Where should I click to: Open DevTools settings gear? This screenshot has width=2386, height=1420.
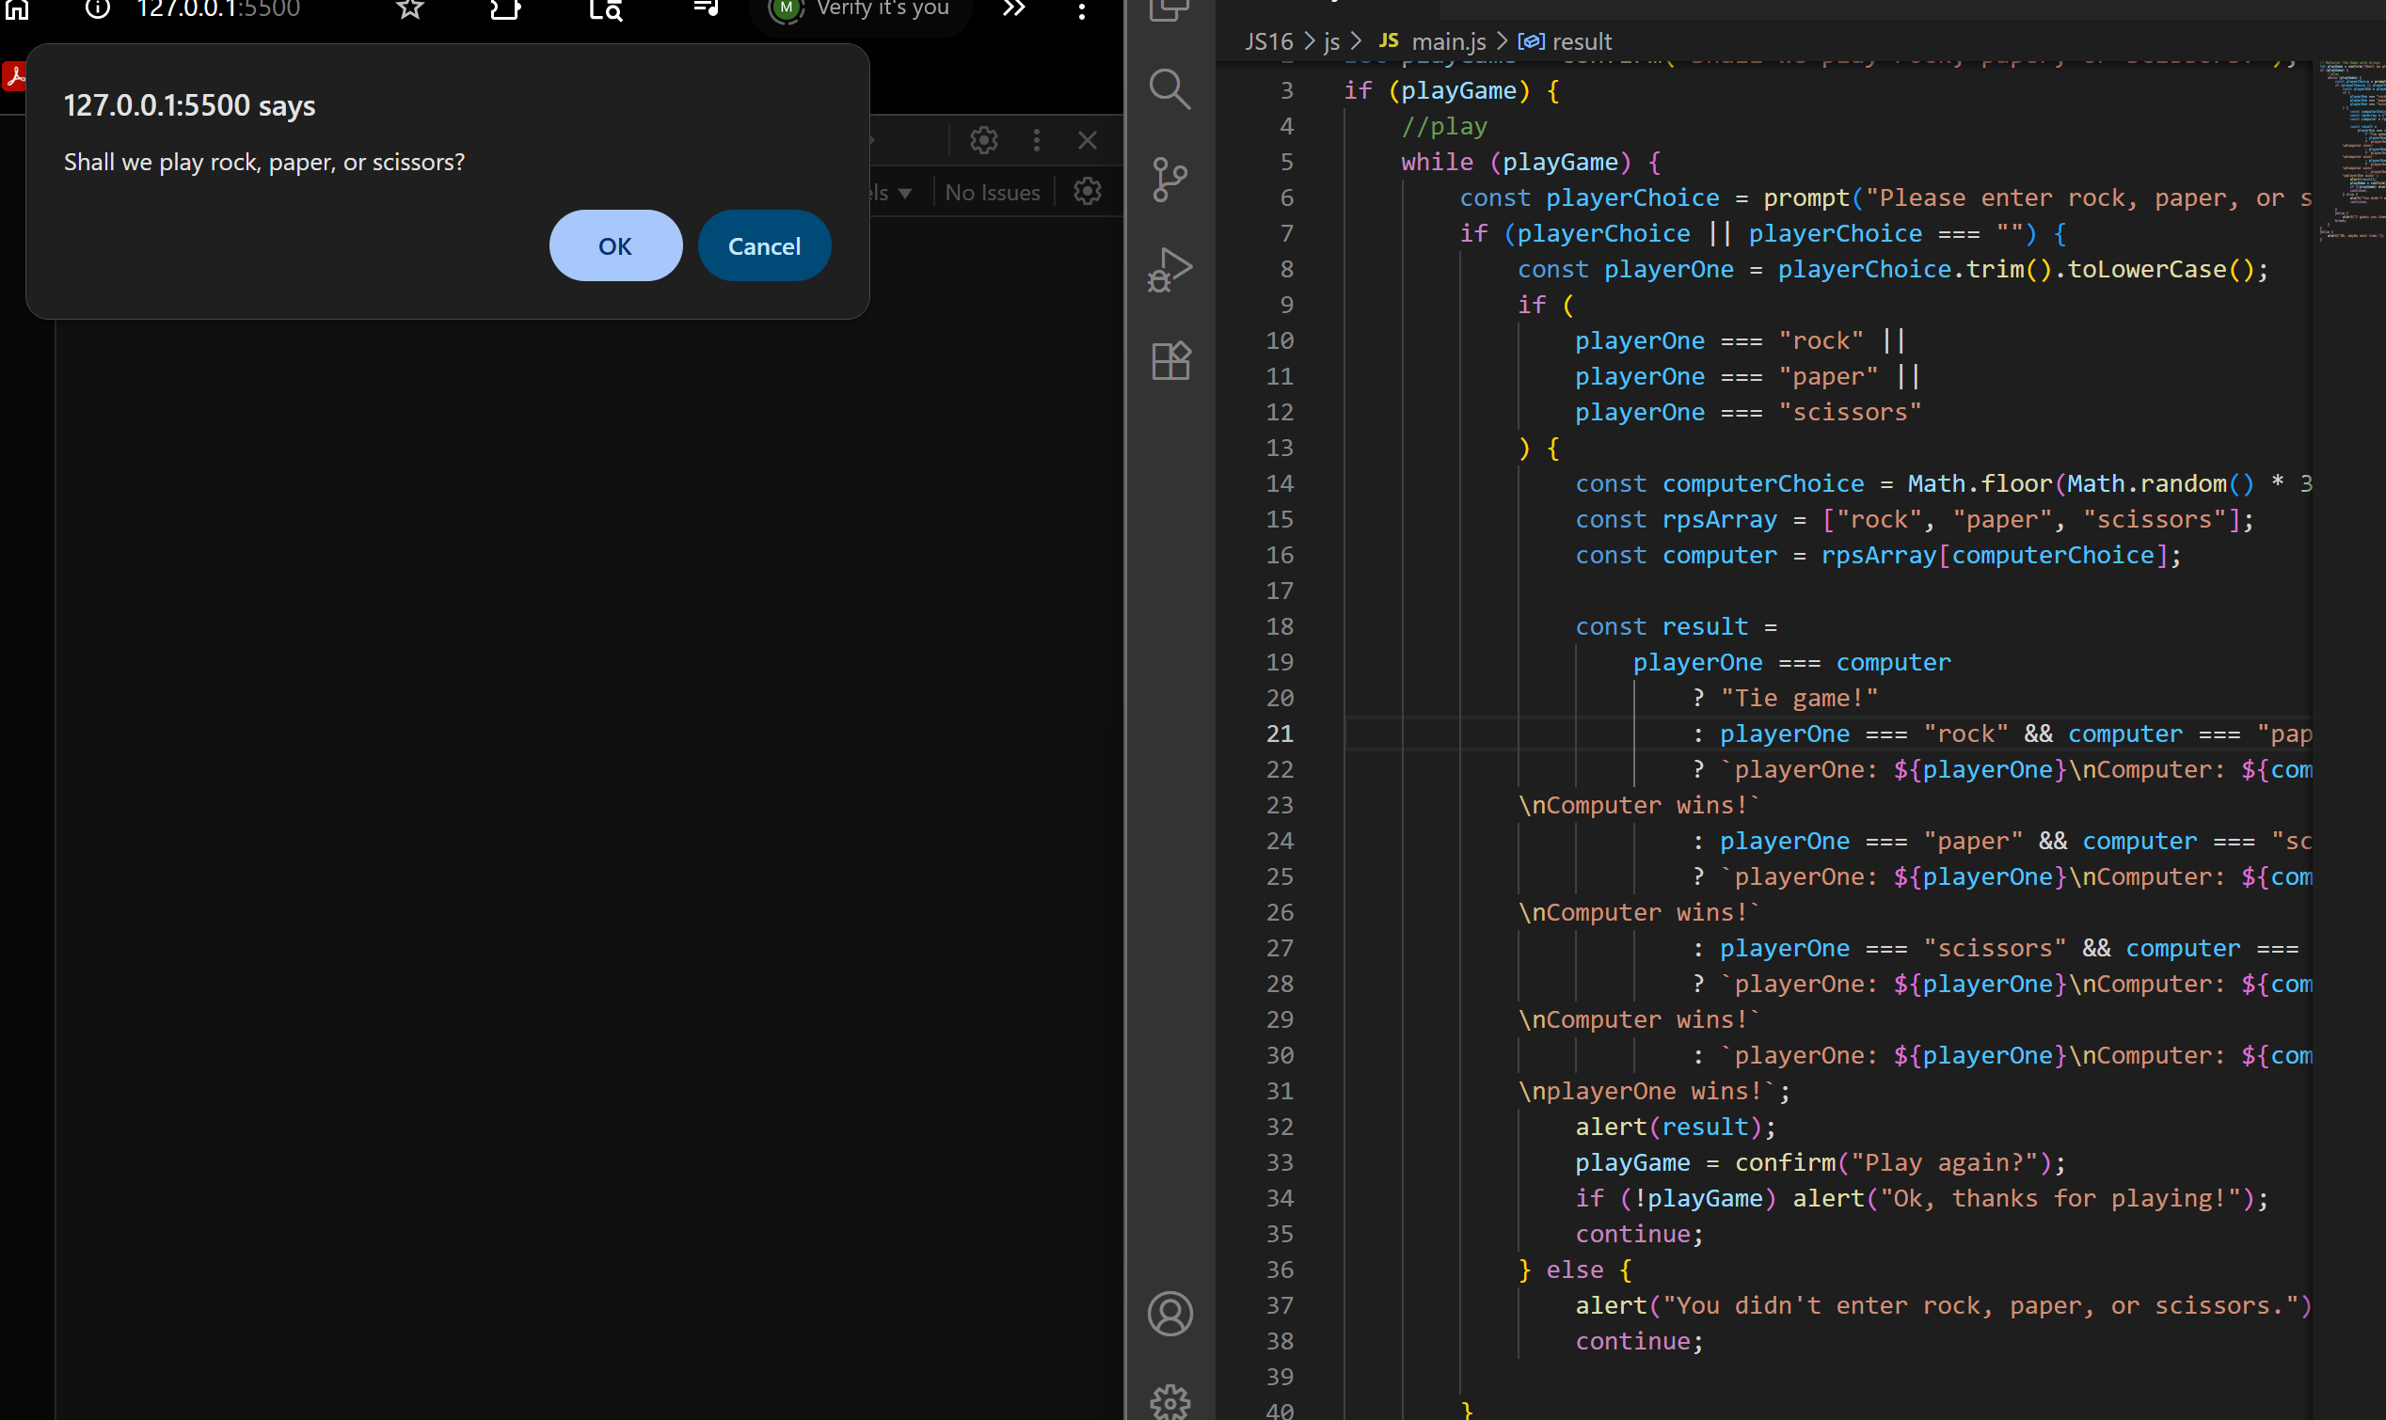(x=983, y=141)
